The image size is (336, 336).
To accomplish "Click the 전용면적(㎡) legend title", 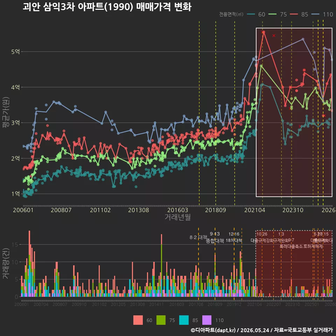I will pos(231,14).
